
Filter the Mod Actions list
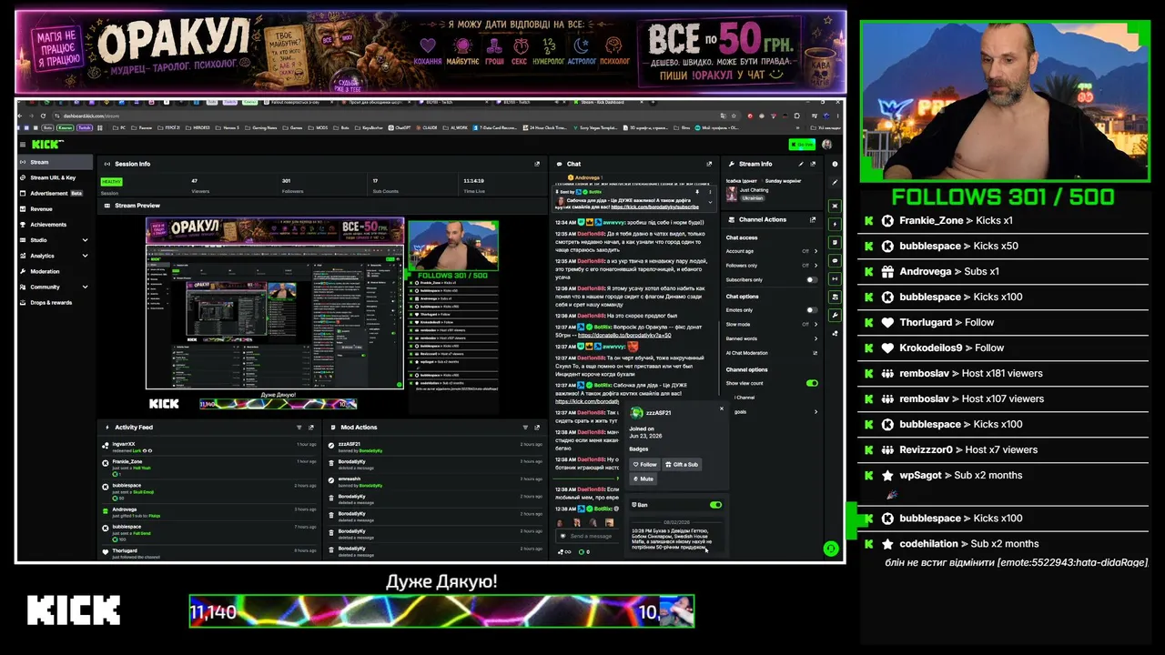pyautogui.click(x=525, y=427)
